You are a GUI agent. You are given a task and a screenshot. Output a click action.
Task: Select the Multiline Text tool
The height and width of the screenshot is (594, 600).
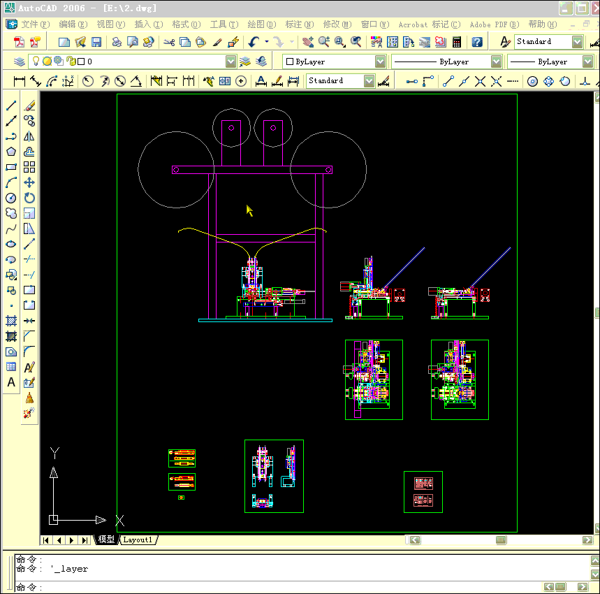click(x=11, y=382)
